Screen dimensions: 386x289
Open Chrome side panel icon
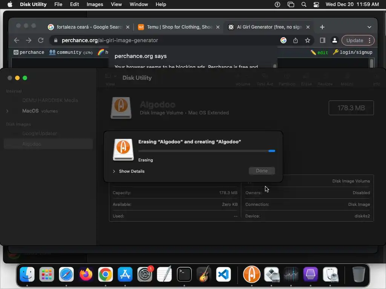pos(323,40)
